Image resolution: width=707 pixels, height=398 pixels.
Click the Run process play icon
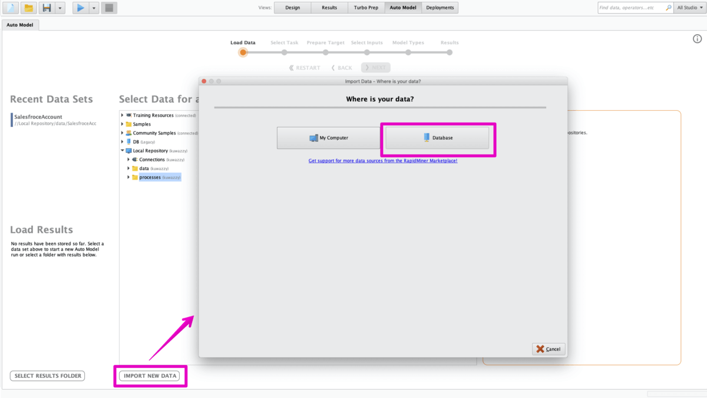click(x=81, y=8)
